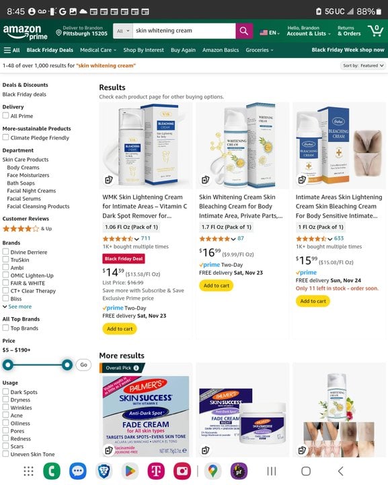388x485 pixels.
Task: Tap the view-in-room icon on WMK product image
Action: (x=109, y=180)
